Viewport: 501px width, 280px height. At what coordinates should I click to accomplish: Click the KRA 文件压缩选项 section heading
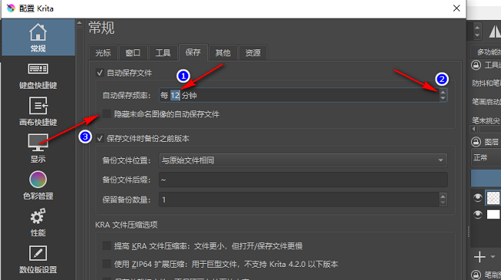(126, 224)
